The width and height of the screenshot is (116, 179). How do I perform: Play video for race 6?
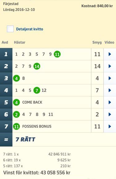110,114
